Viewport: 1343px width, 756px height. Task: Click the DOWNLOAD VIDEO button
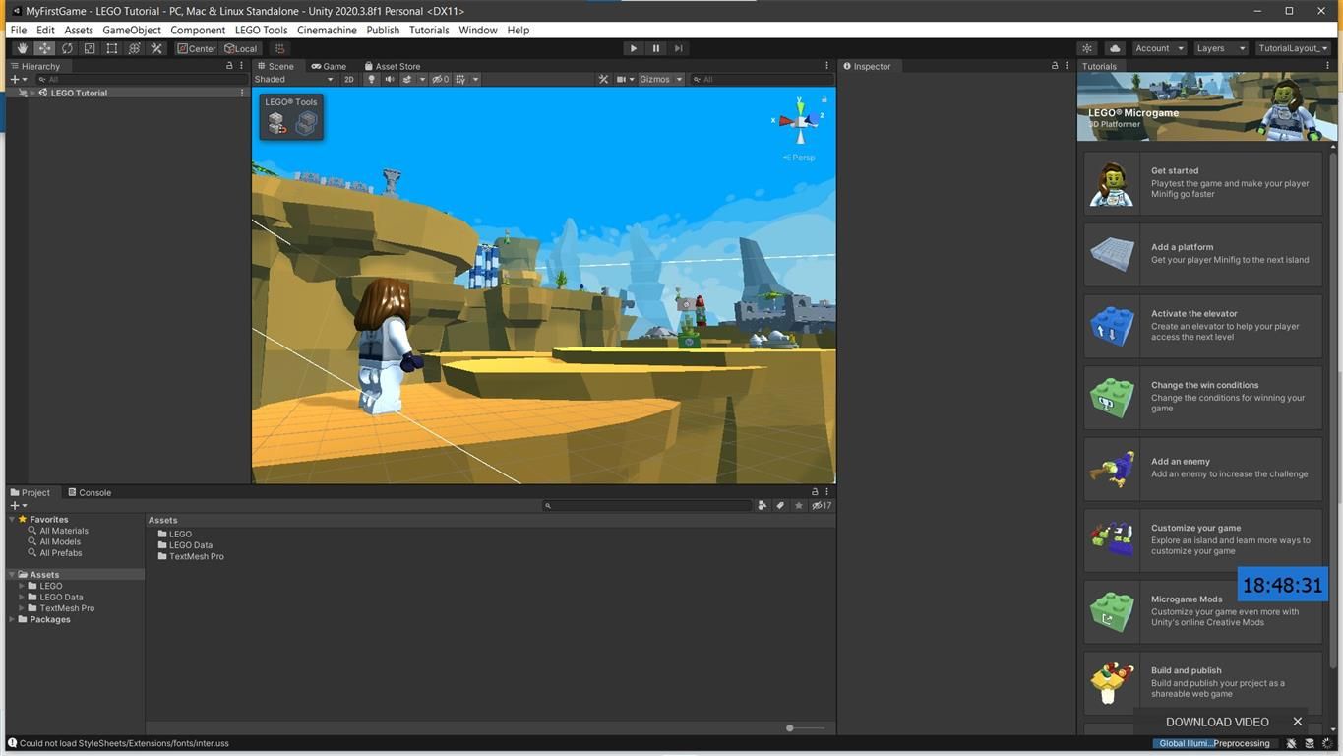click(x=1217, y=722)
